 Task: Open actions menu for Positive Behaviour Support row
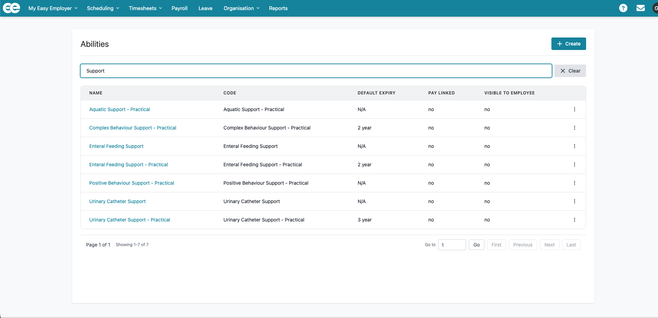[x=574, y=183]
